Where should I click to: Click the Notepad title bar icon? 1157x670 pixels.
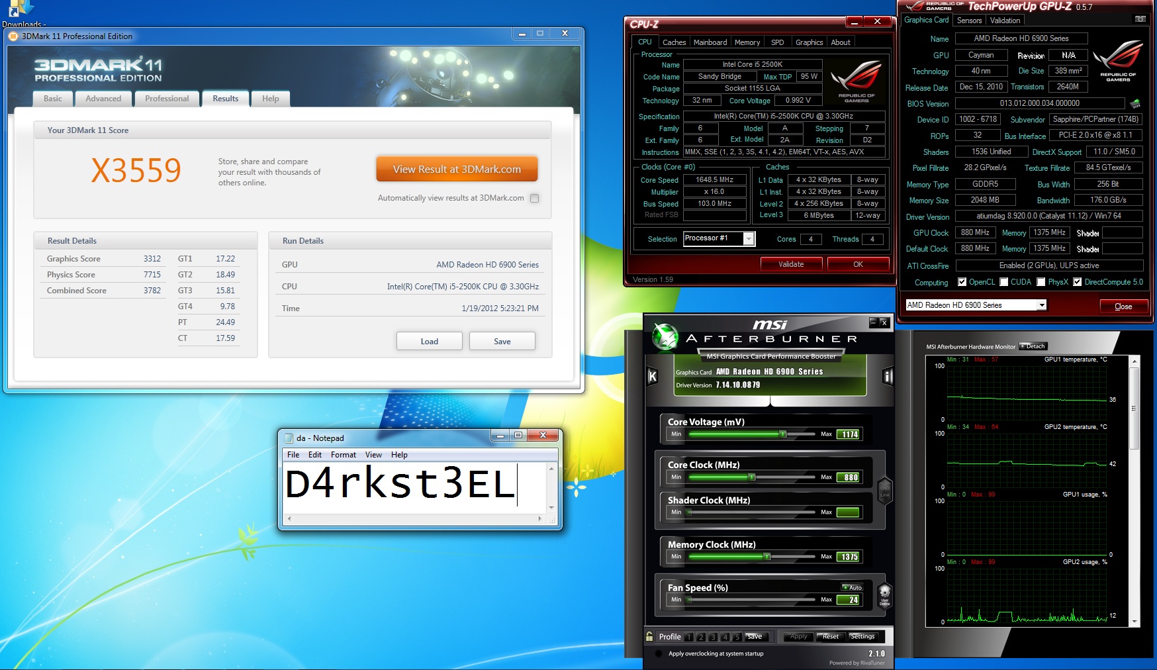click(x=289, y=438)
